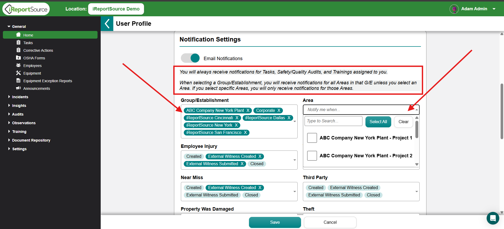Open the iReportSource Demo location selector
504x229 pixels.
116,9
